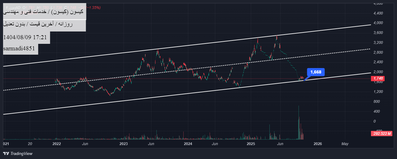Select the 1,200 level on the price scale
The width and height of the screenshot is (397, 159).
pos(378,92)
